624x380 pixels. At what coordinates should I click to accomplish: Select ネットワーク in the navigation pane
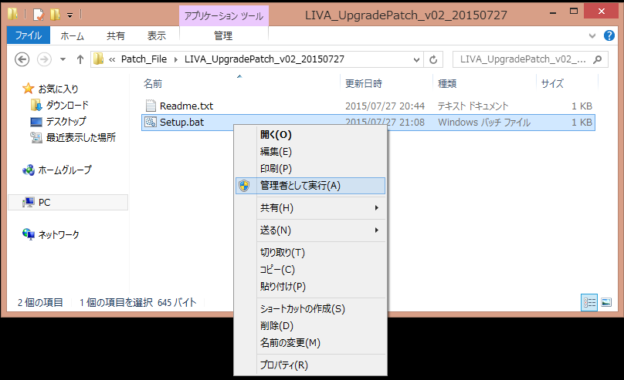[x=59, y=234]
